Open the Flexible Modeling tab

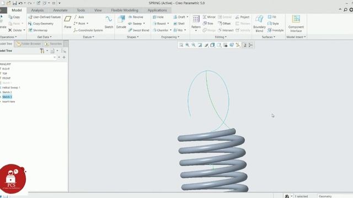[125, 10]
